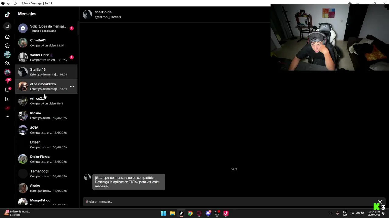The image size is (389, 218).
Task: Open the Following avatar icon with teal ring
Action: click(x=7, y=54)
